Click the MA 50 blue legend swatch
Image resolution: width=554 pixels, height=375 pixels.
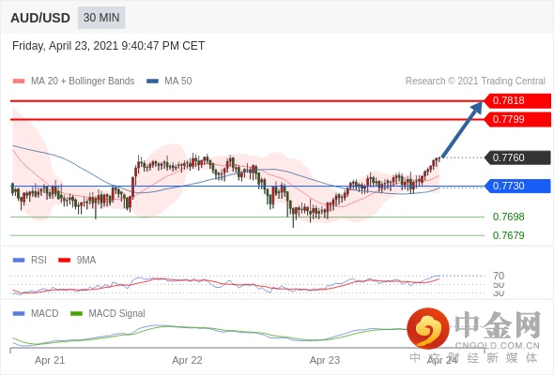(152, 82)
